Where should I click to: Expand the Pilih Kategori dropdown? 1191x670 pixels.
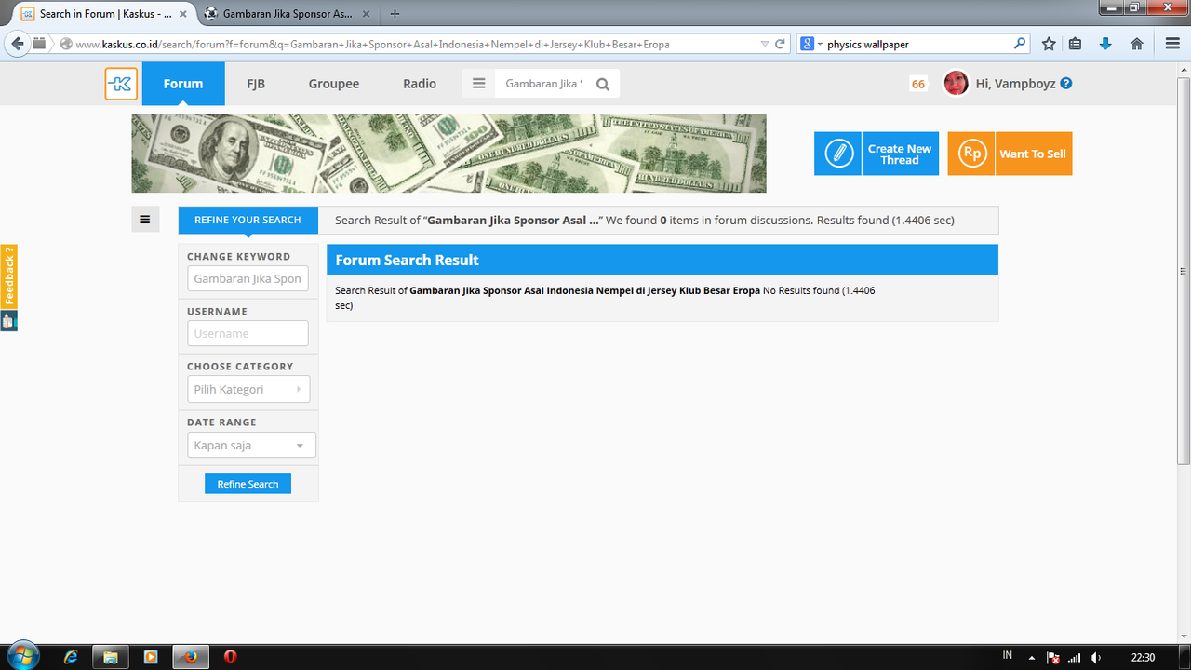(x=248, y=389)
